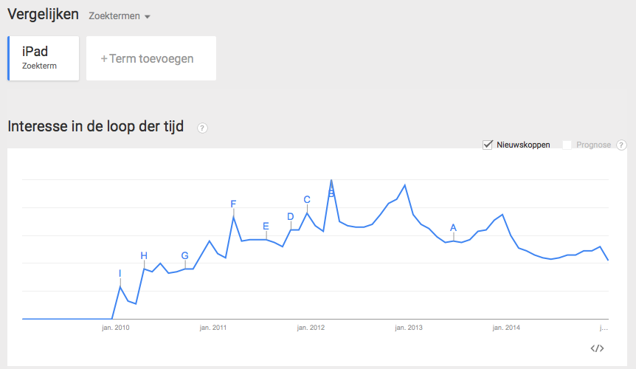This screenshot has height=369, width=636.
Task: Open help icon next to Interesse in de loop der tijd
Action: [x=202, y=128]
